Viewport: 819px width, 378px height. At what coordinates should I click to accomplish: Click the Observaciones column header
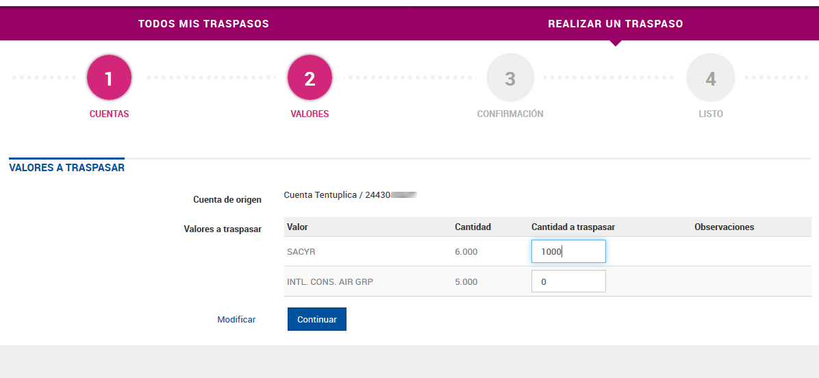(724, 227)
